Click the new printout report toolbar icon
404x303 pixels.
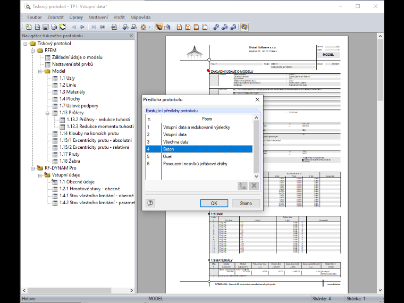point(29,27)
